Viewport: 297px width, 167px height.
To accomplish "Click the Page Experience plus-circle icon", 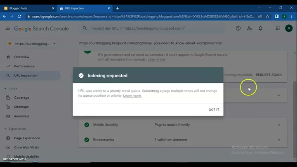I will click(x=8, y=138).
